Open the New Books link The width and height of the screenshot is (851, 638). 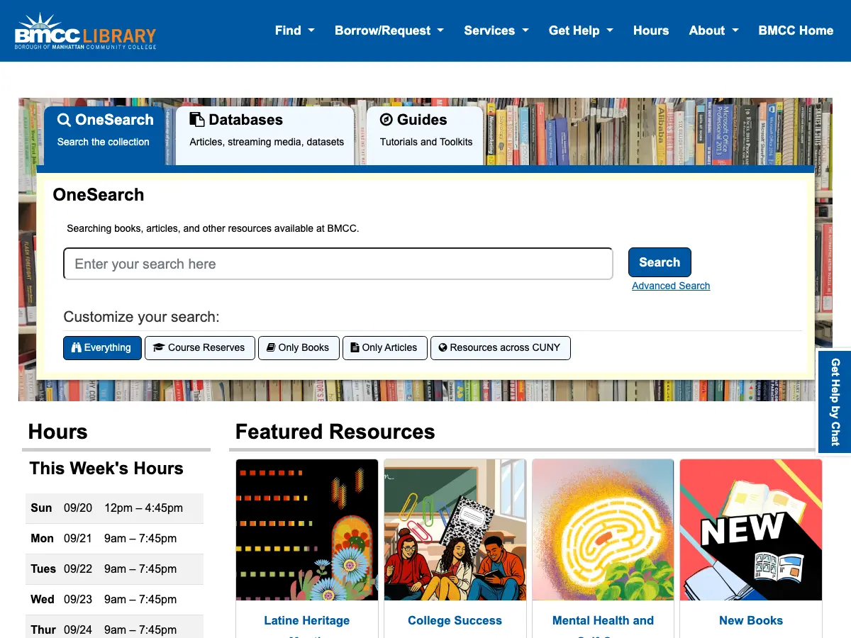click(751, 620)
